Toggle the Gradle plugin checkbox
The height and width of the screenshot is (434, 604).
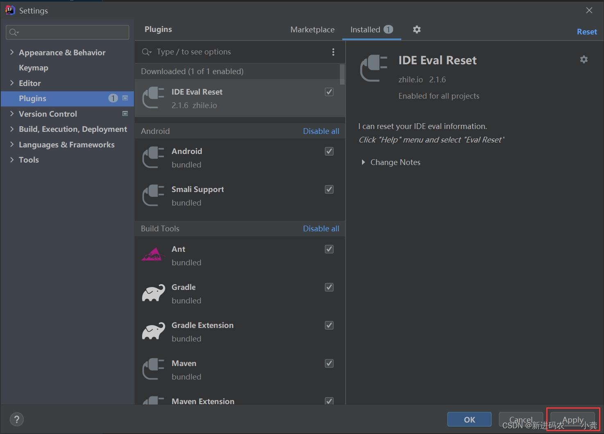tap(329, 287)
